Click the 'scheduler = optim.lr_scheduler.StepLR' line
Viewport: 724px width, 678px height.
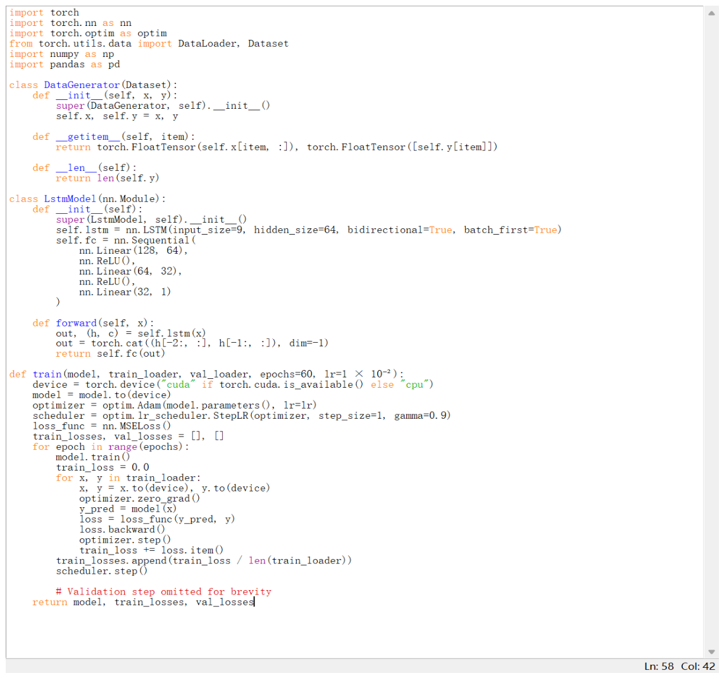(242, 416)
